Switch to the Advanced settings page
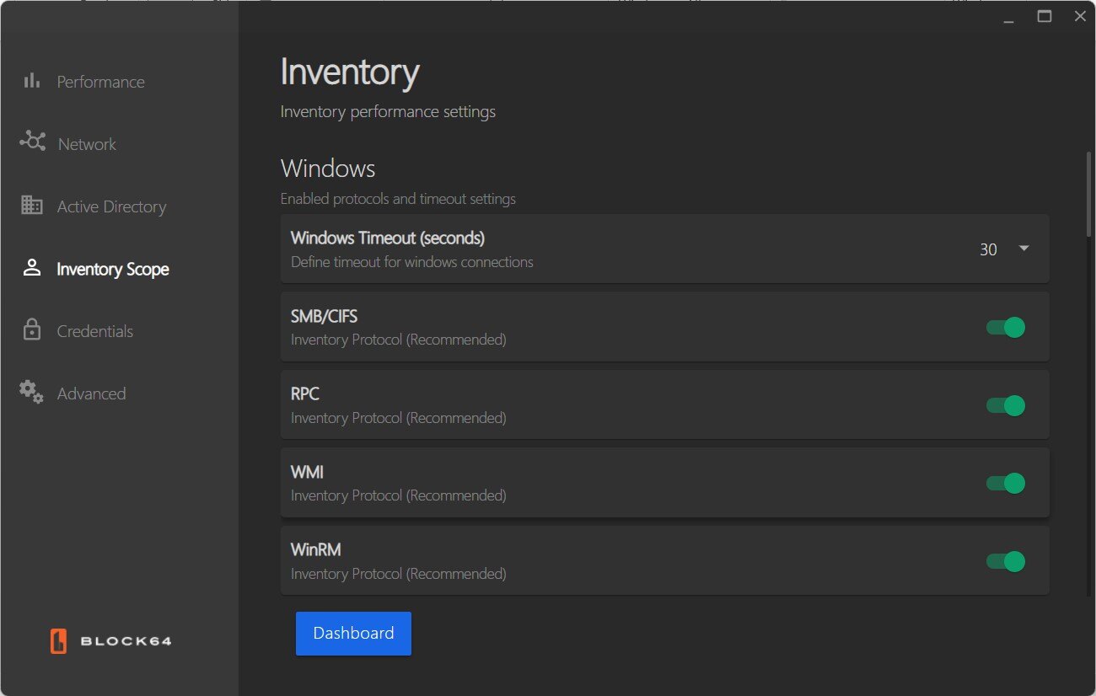The width and height of the screenshot is (1096, 696). coord(91,394)
